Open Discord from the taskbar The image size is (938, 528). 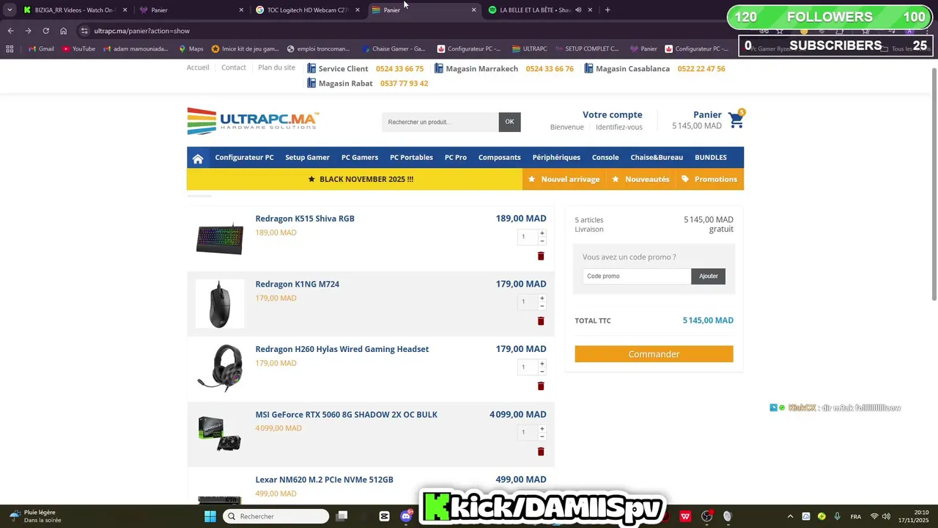(406, 516)
